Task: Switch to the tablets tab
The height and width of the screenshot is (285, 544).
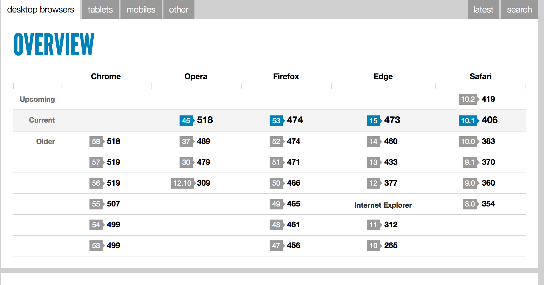Action: (x=100, y=10)
